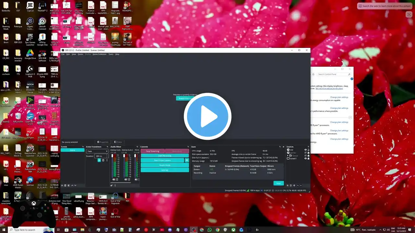Float the Scenes dock with its undock icon
Screen dimensions: 415x233
[x=83, y=147]
